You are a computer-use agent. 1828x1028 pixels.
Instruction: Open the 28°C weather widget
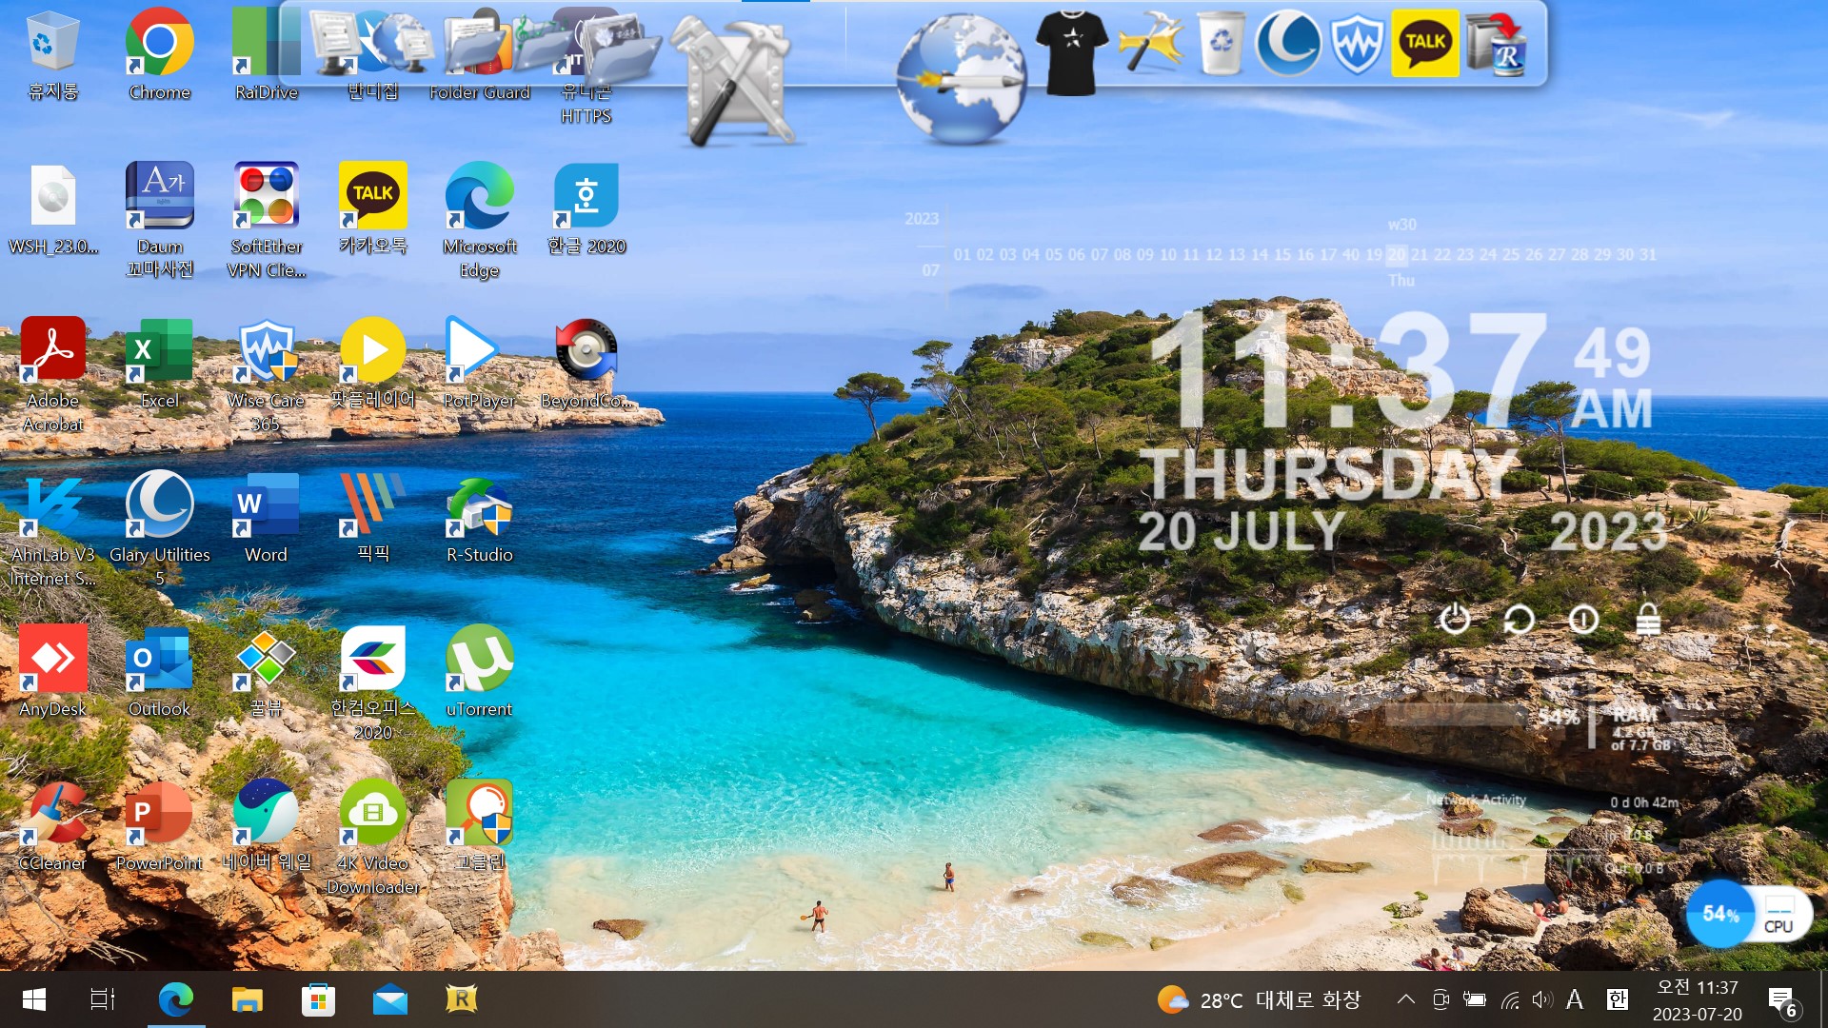pos(1259,999)
